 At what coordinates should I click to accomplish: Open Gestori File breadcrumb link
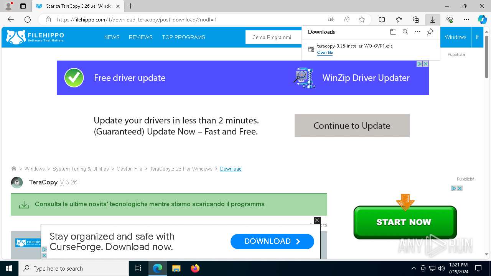[129, 169]
